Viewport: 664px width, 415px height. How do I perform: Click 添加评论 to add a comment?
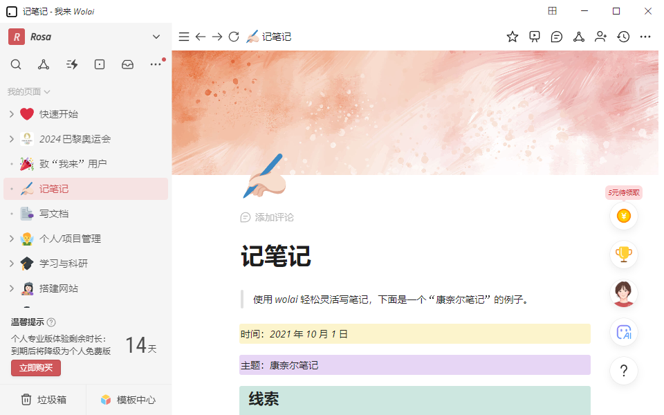[267, 217]
